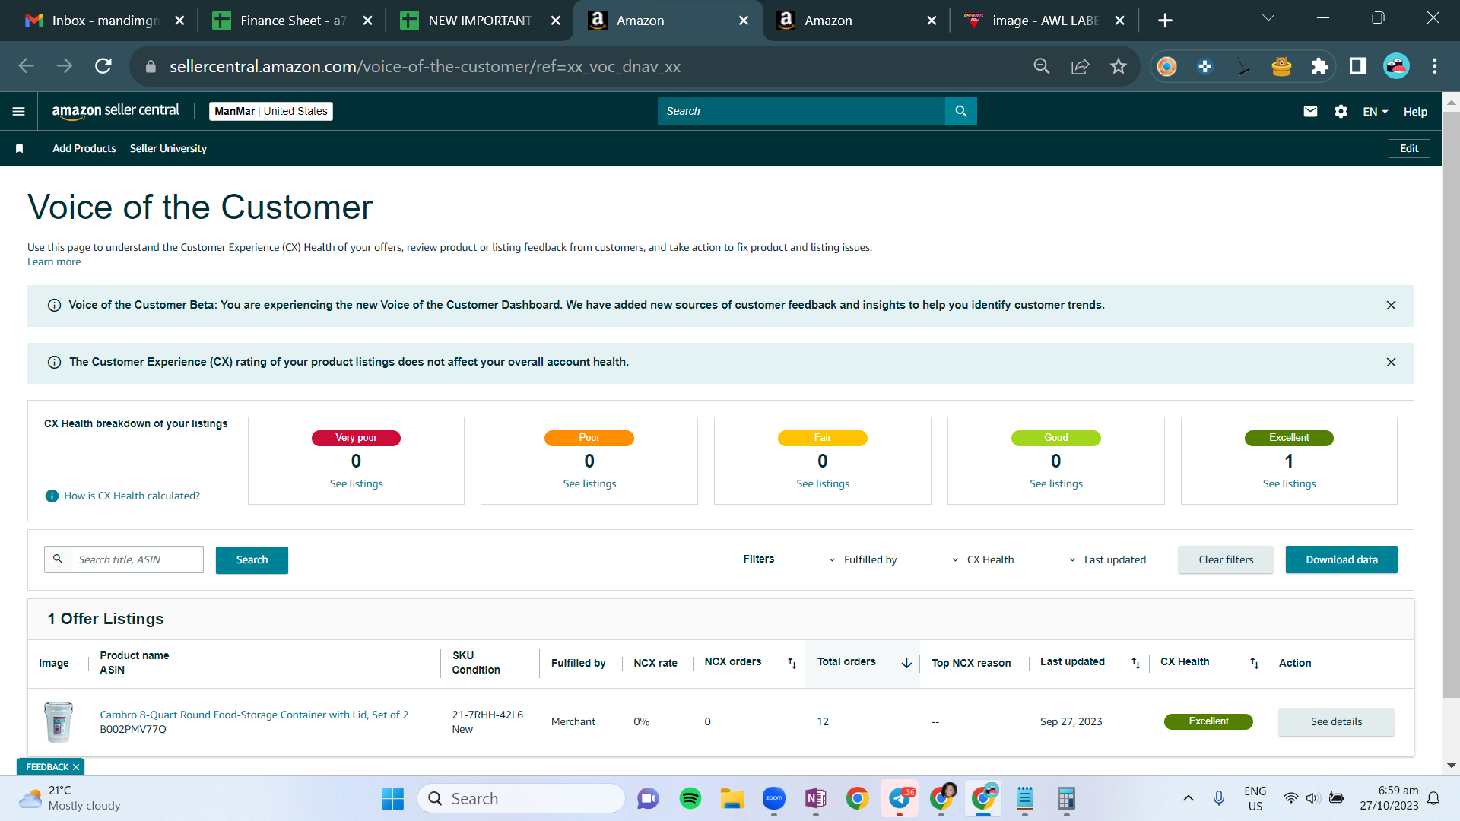Image resolution: width=1460 pixels, height=821 pixels.
Task: Click See listings under Excellent
Action: click(1289, 484)
